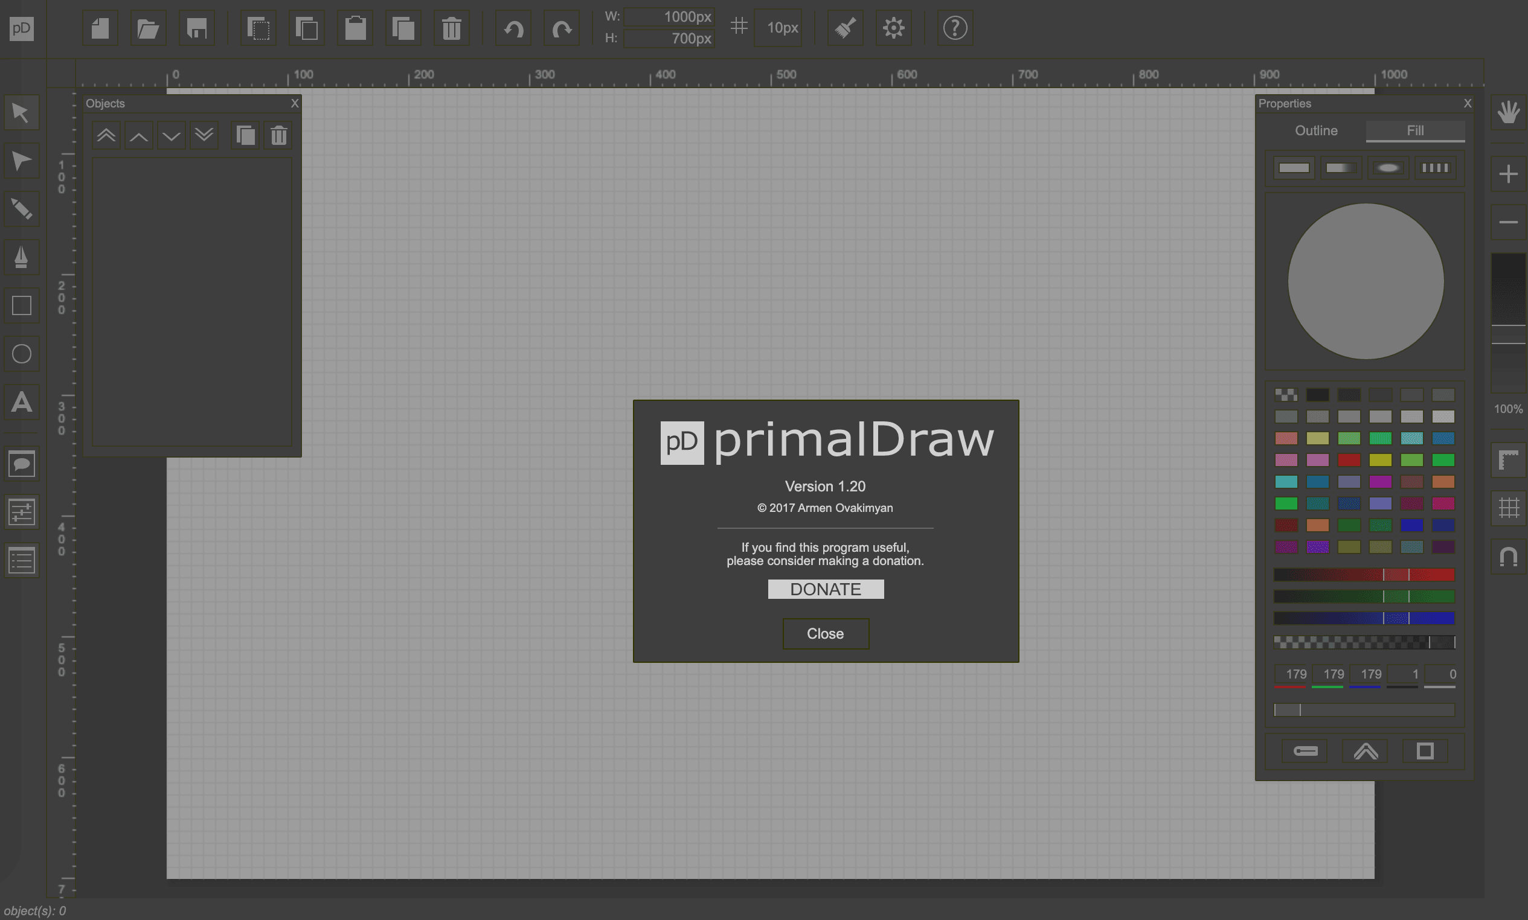1528x920 pixels.
Task: Click the line join chevron icon
Action: (x=1366, y=752)
